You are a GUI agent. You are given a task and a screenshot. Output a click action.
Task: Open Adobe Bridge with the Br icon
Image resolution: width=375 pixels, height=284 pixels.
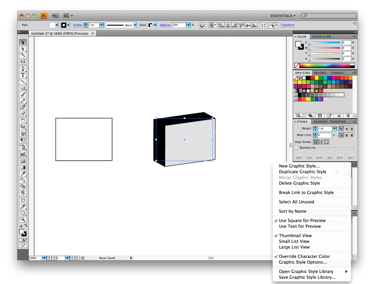click(55, 16)
